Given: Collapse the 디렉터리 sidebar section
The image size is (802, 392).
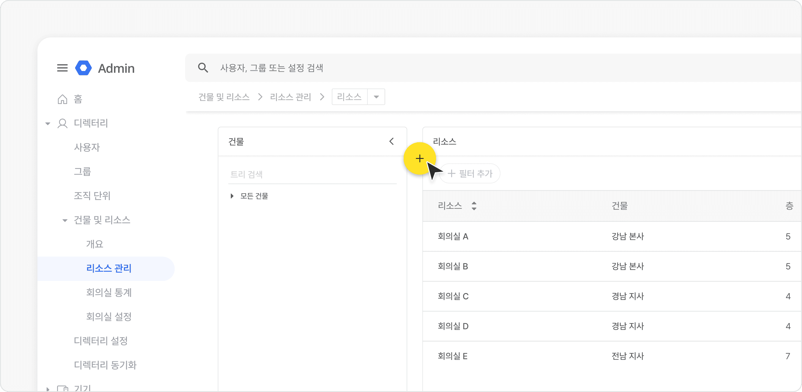Looking at the screenshot, I should coord(48,123).
